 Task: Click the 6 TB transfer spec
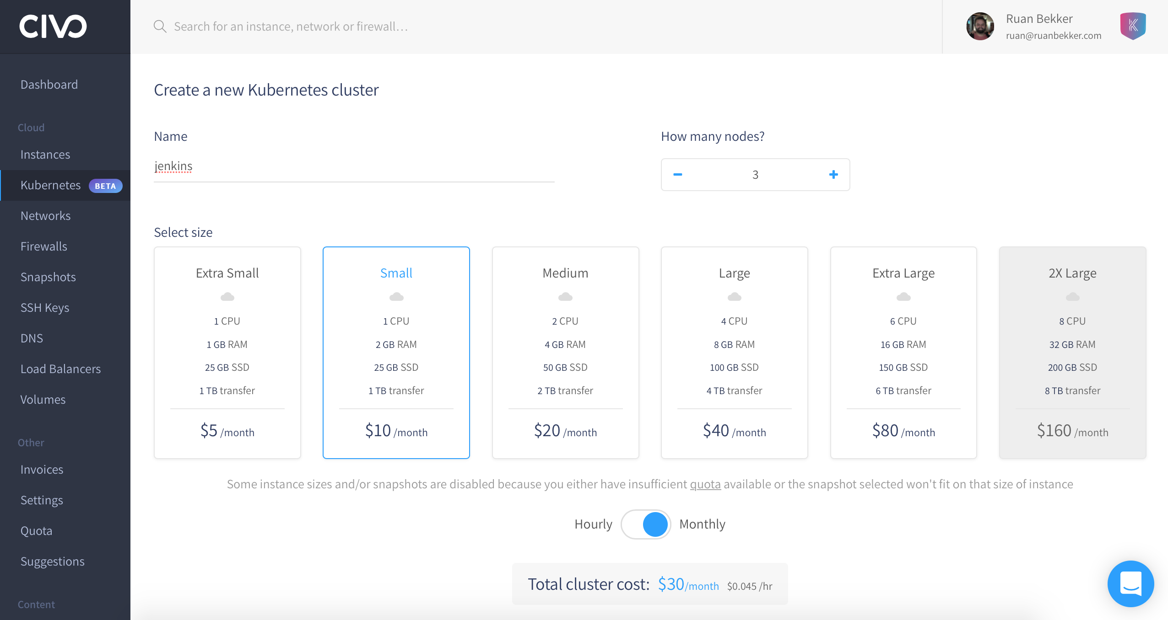click(903, 390)
